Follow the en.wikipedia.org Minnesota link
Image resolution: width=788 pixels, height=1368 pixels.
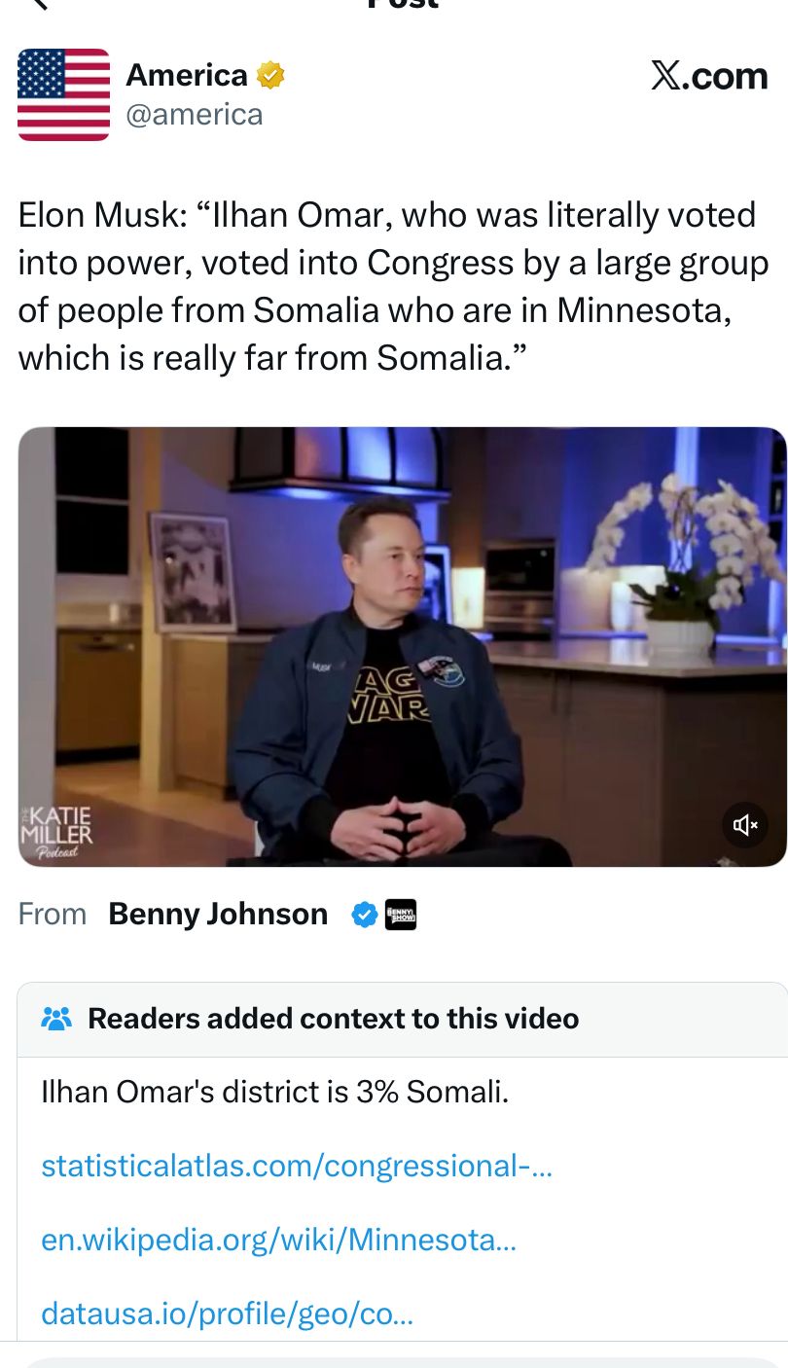[278, 1240]
